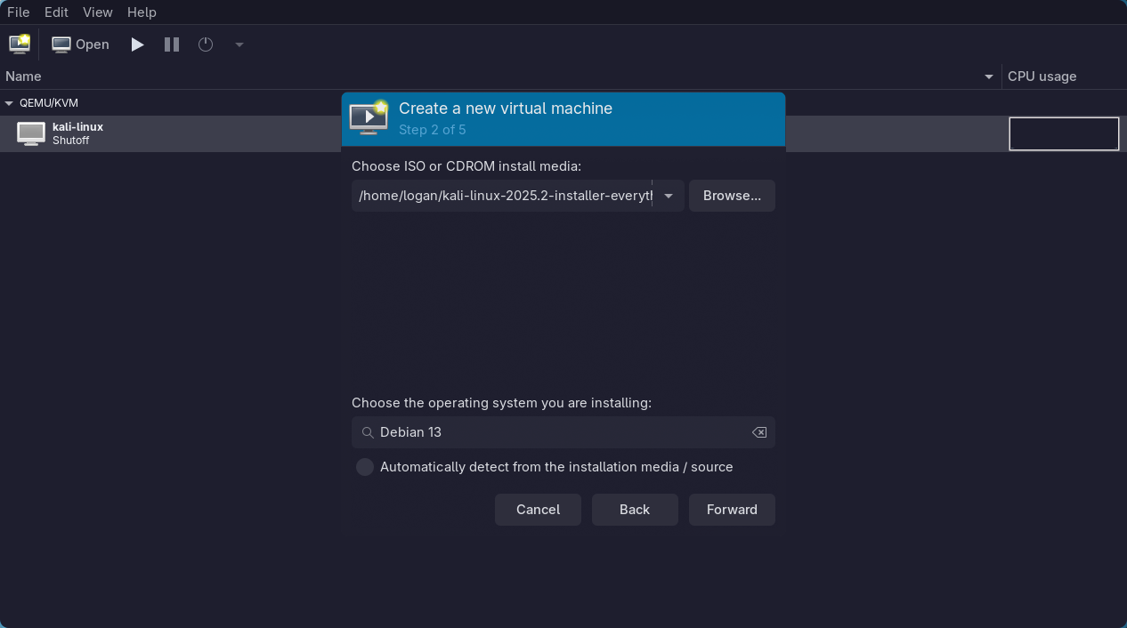Click the magnifier icon in the OS search field
The height and width of the screenshot is (628, 1127).
pyautogui.click(x=367, y=432)
